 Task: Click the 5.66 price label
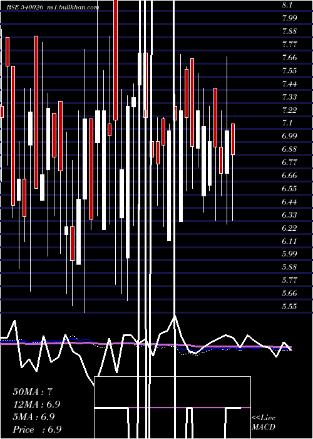tap(289, 294)
